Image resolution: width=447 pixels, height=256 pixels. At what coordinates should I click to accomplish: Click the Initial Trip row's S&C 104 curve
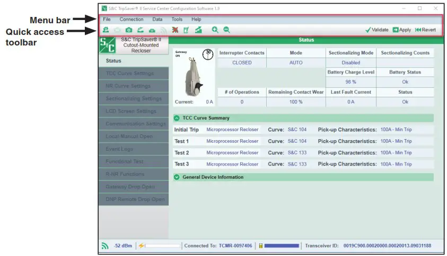tap(297, 130)
